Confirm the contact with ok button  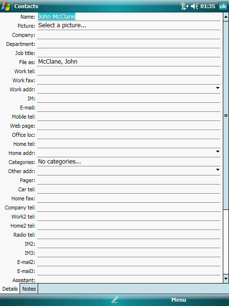coord(223,6)
